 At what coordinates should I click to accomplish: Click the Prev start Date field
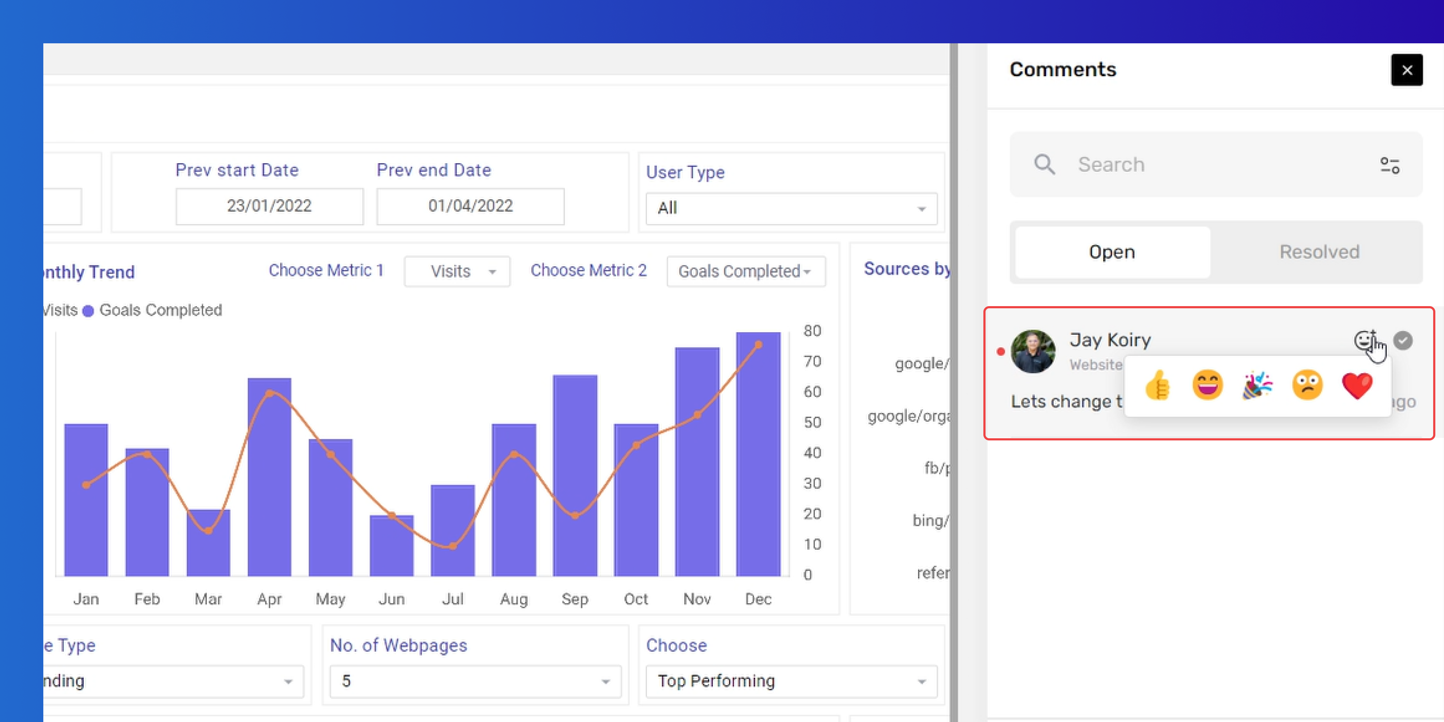coord(269,206)
